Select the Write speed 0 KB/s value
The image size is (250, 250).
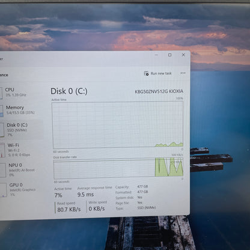coord(97,209)
